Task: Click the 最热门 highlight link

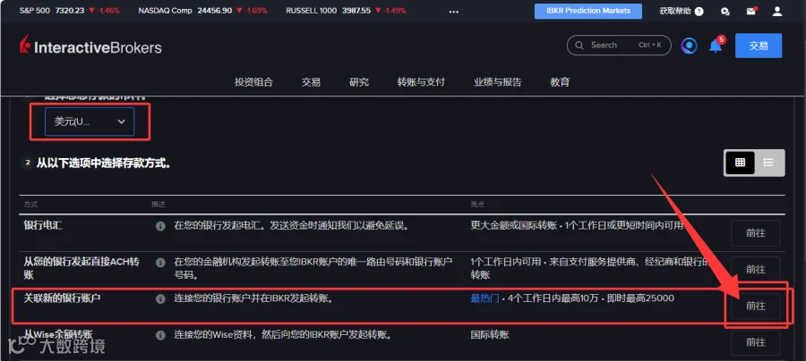Action: [484, 298]
